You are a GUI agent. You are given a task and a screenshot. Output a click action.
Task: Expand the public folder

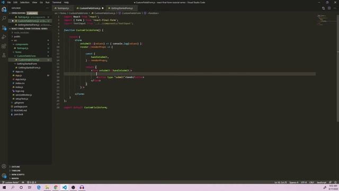tap(16, 37)
